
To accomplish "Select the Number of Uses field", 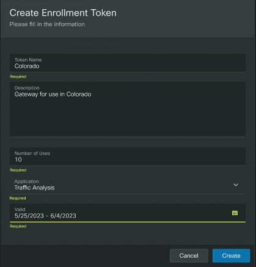I will click(128, 156).
